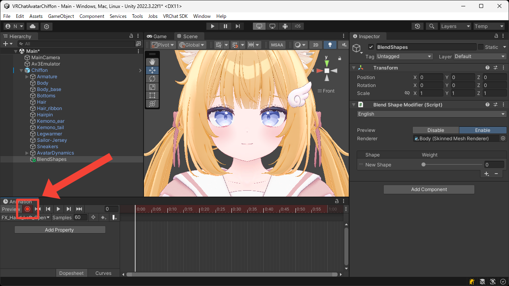Toggle the BlendShapes active checkbox
Image resolution: width=509 pixels, height=286 pixels.
click(371, 47)
